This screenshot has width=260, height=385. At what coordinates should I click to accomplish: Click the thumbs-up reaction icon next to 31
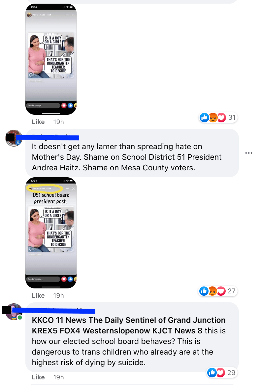point(204,118)
